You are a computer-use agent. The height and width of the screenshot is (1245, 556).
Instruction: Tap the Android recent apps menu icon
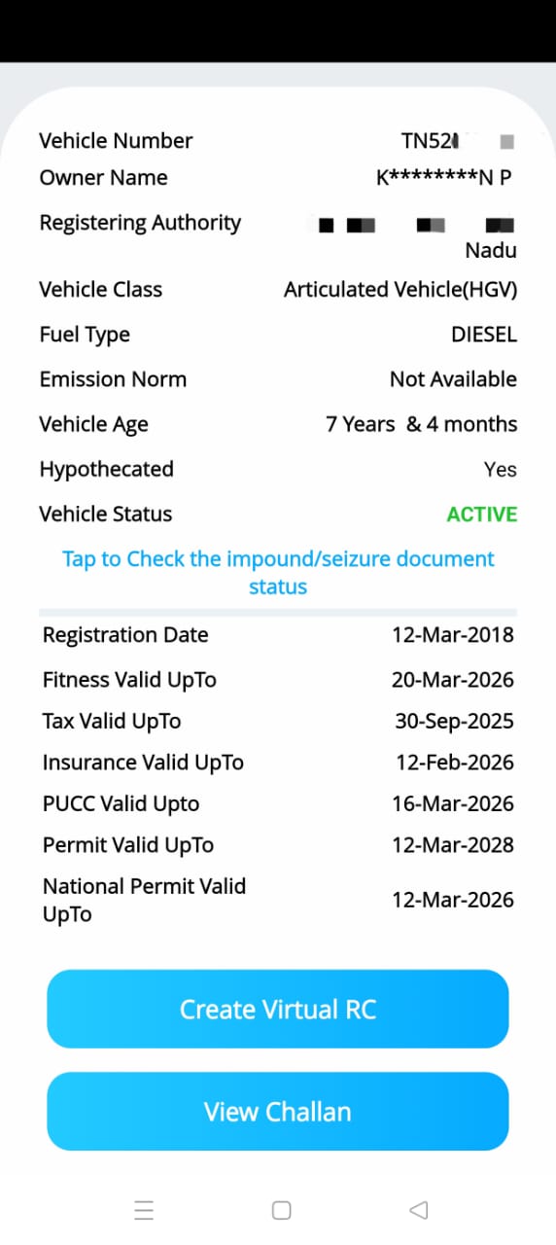pyautogui.click(x=144, y=1210)
